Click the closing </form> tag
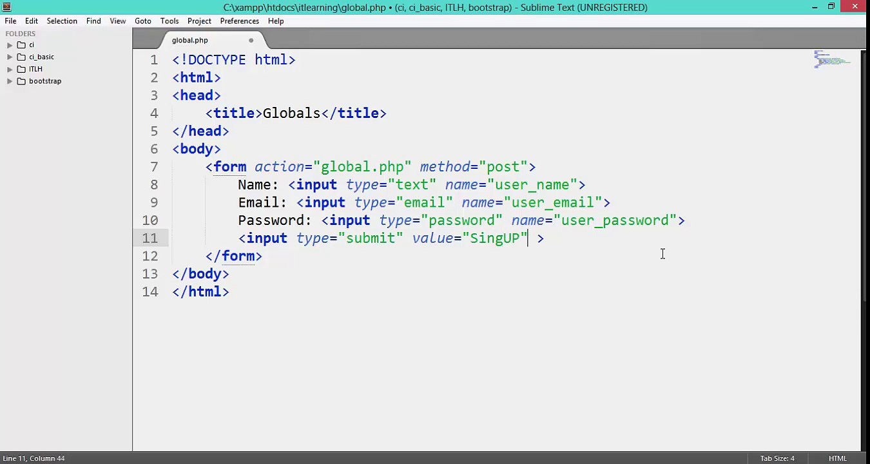Viewport: 870px width, 464px height. [234, 256]
